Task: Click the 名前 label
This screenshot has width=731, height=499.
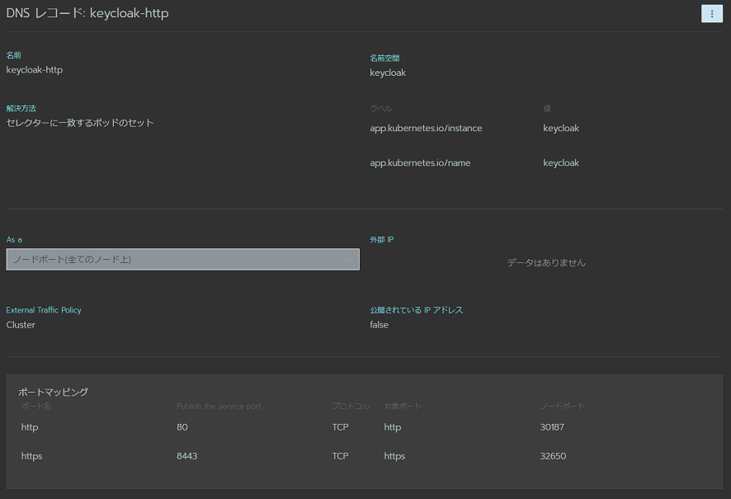Action: 13,55
